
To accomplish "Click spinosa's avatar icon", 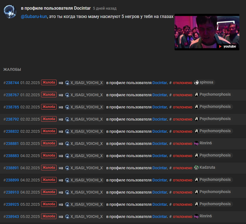I will [196, 82].
